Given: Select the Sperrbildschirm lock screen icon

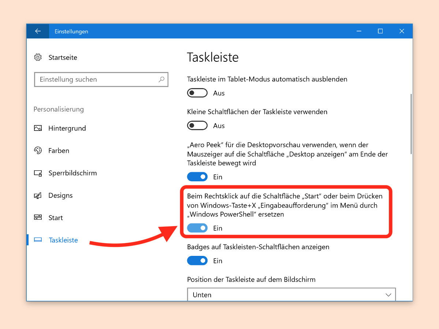Looking at the screenshot, I should pyautogui.click(x=38, y=173).
